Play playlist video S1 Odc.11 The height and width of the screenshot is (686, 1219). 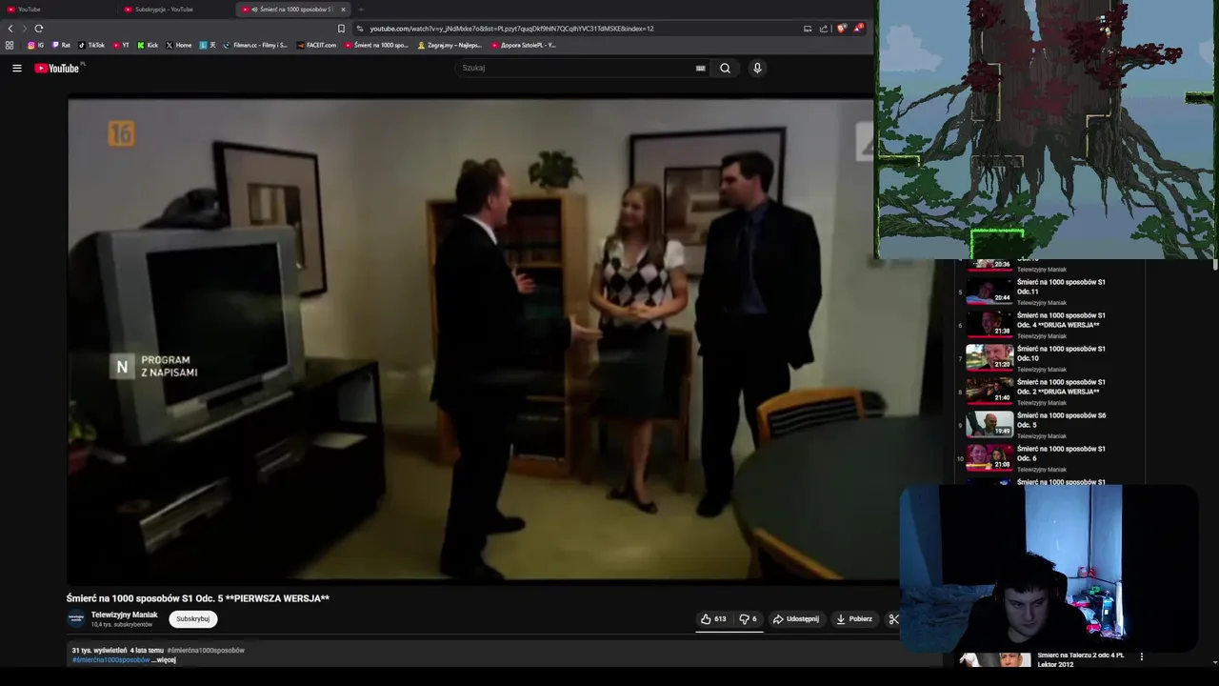[1048, 292]
